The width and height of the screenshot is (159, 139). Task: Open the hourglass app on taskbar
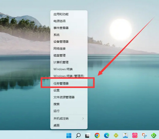125,136
